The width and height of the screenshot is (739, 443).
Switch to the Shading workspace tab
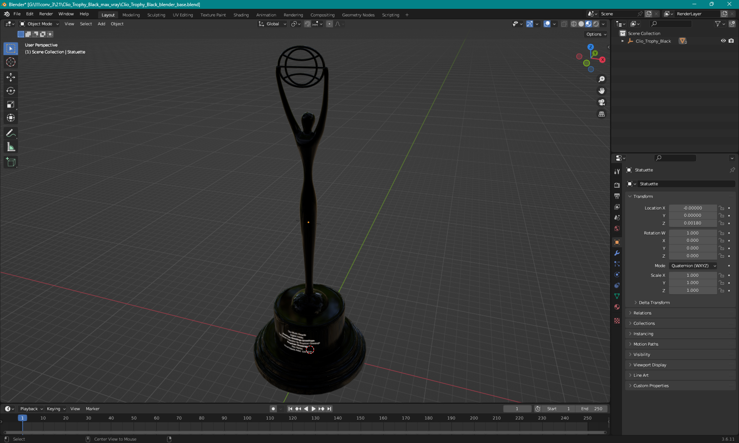tap(241, 15)
